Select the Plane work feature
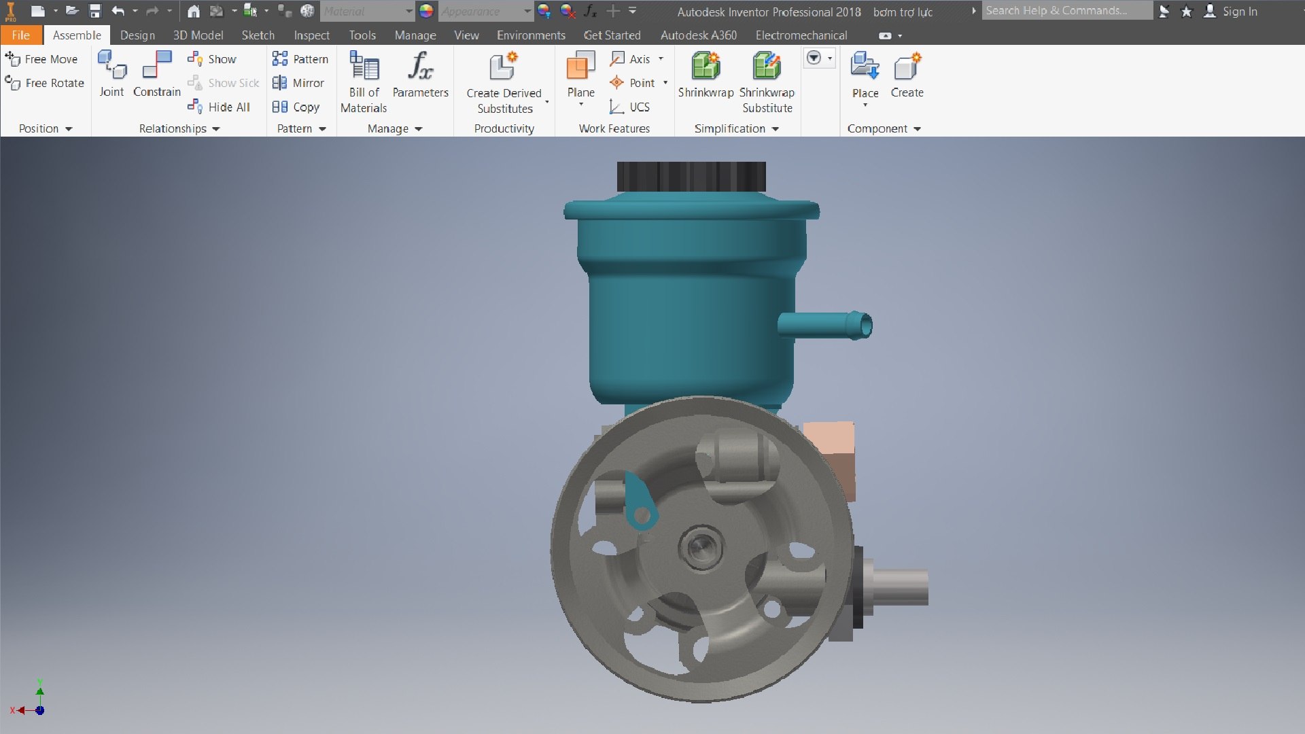The width and height of the screenshot is (1305, 734). (581, 78)
